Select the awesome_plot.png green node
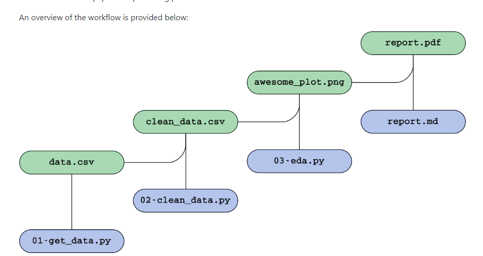Image resolution: width=483 pixels, height=256 pixels. pos(299,82)
